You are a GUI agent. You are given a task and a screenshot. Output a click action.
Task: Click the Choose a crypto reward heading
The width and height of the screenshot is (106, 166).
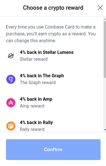(x=53, y=8)
